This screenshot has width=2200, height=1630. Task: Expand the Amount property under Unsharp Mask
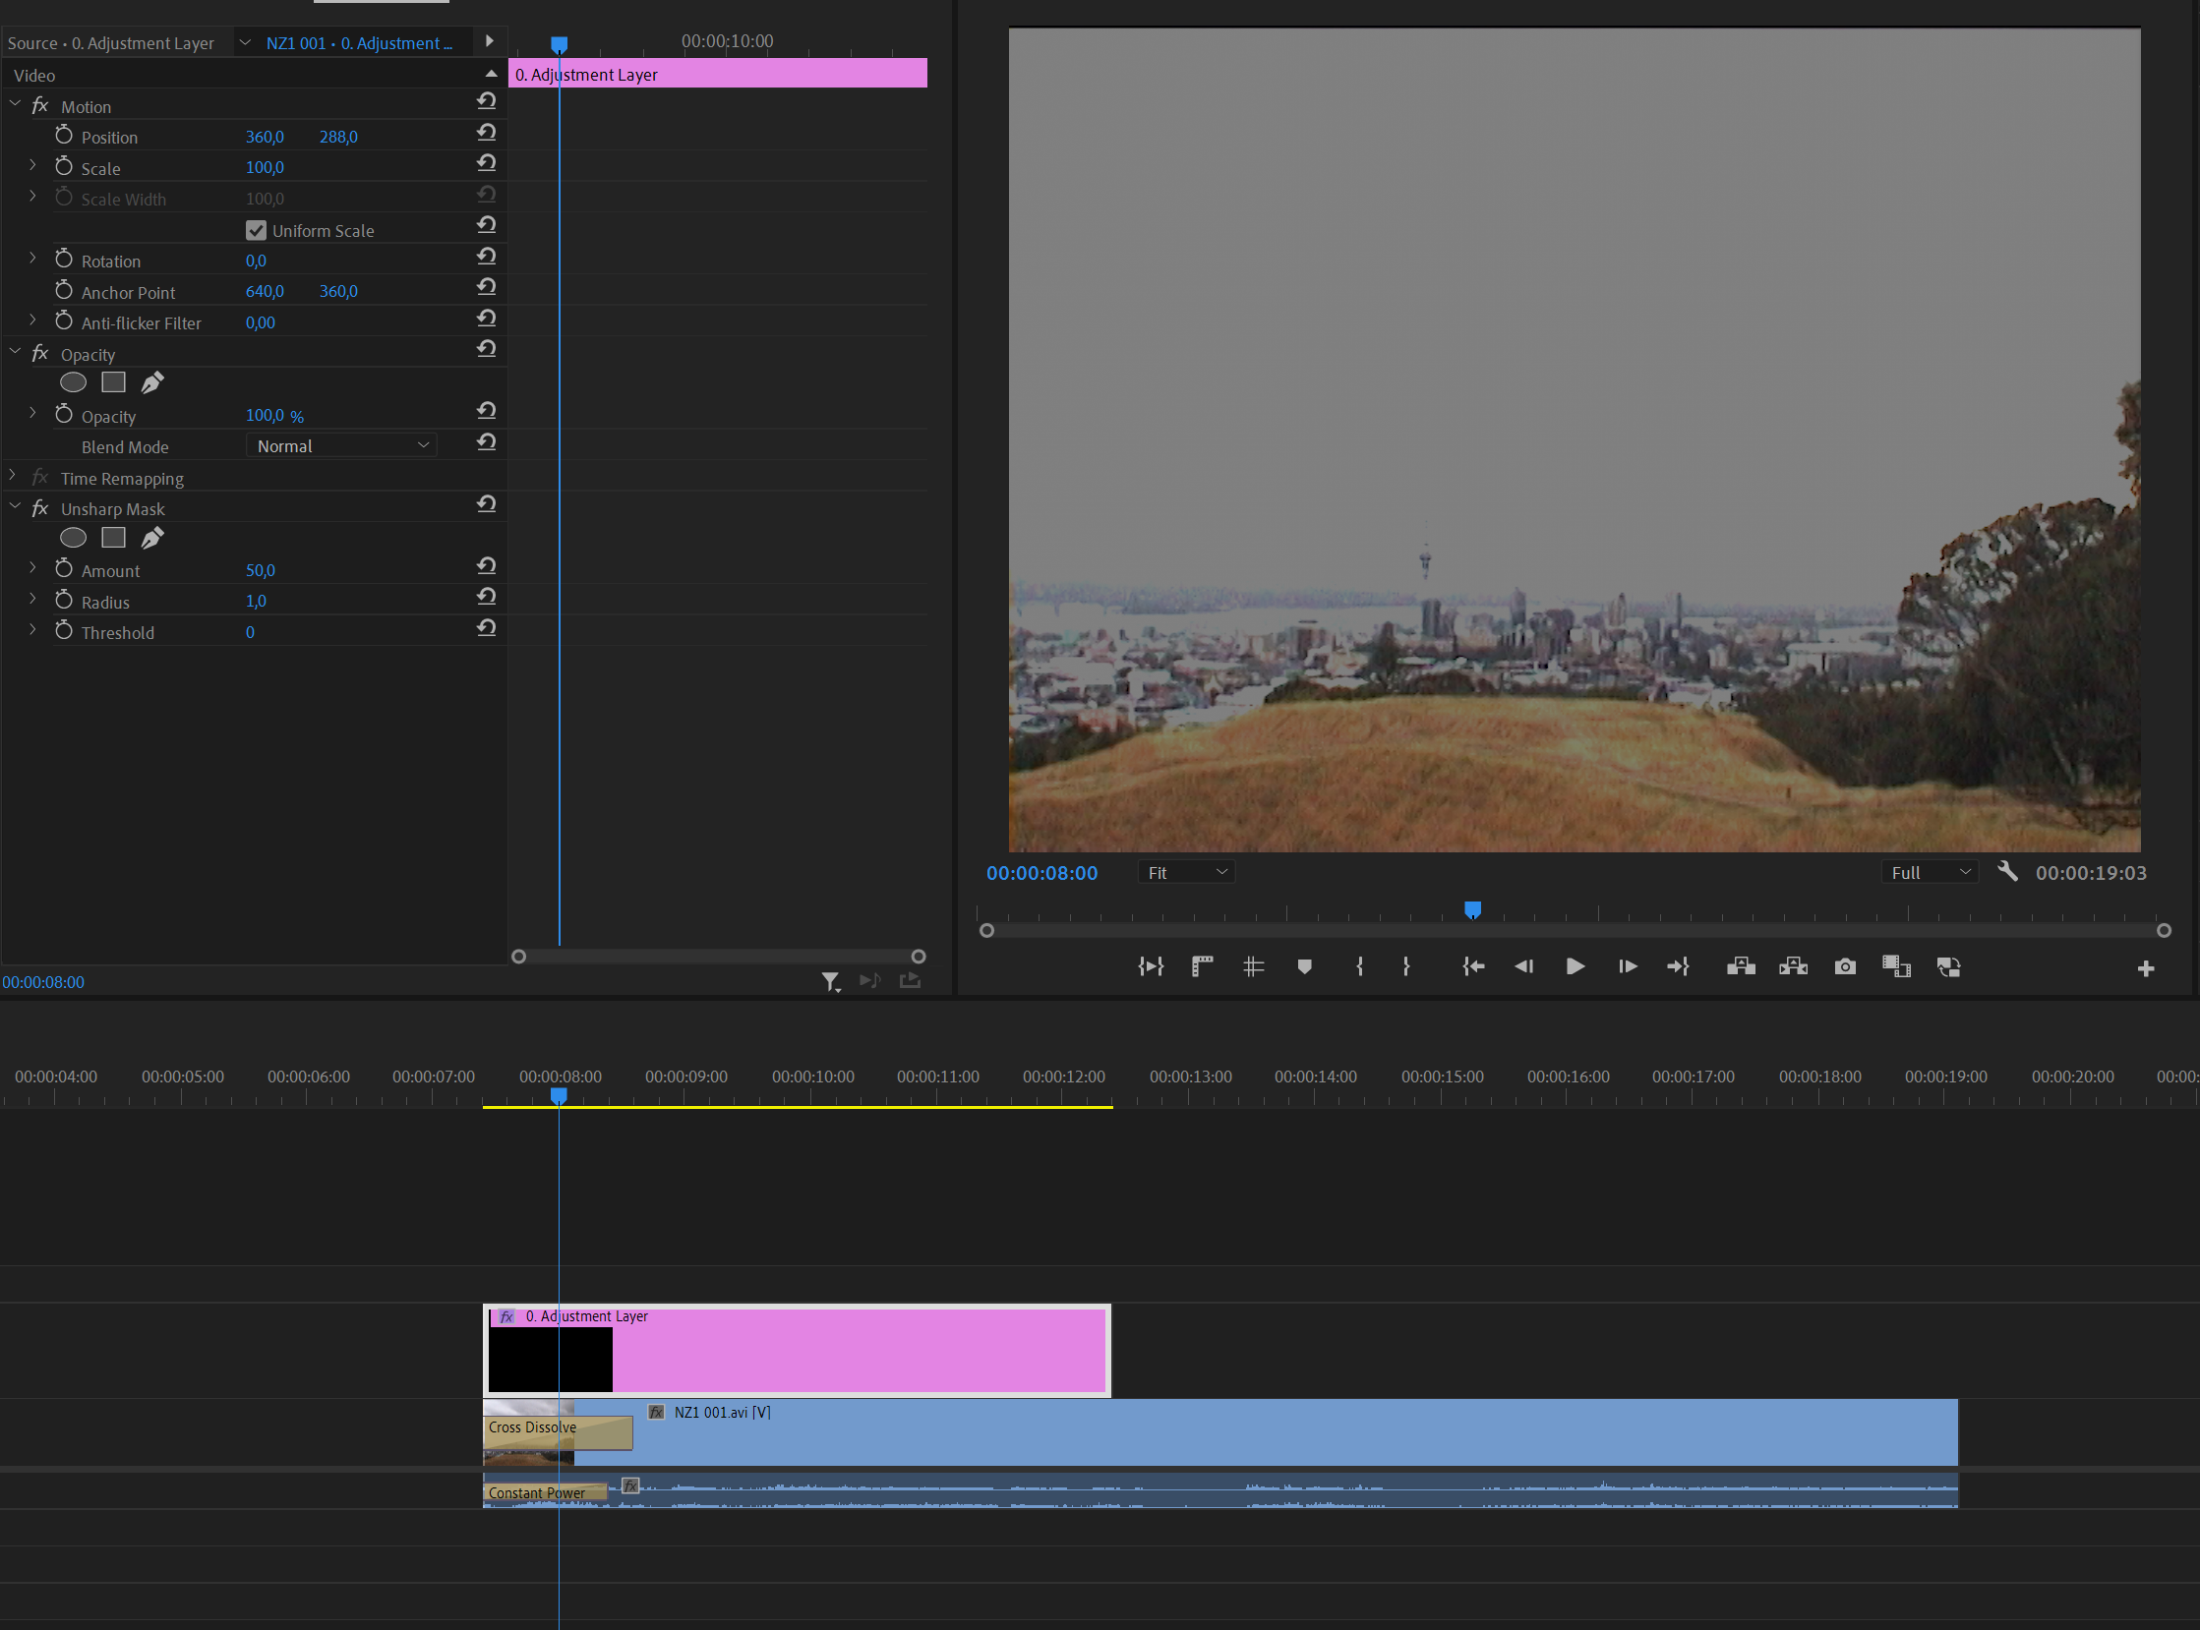(31, 567)
